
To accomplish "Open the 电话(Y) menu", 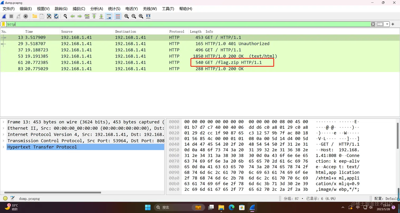I will pyautogui.click(x=131, y=9).
